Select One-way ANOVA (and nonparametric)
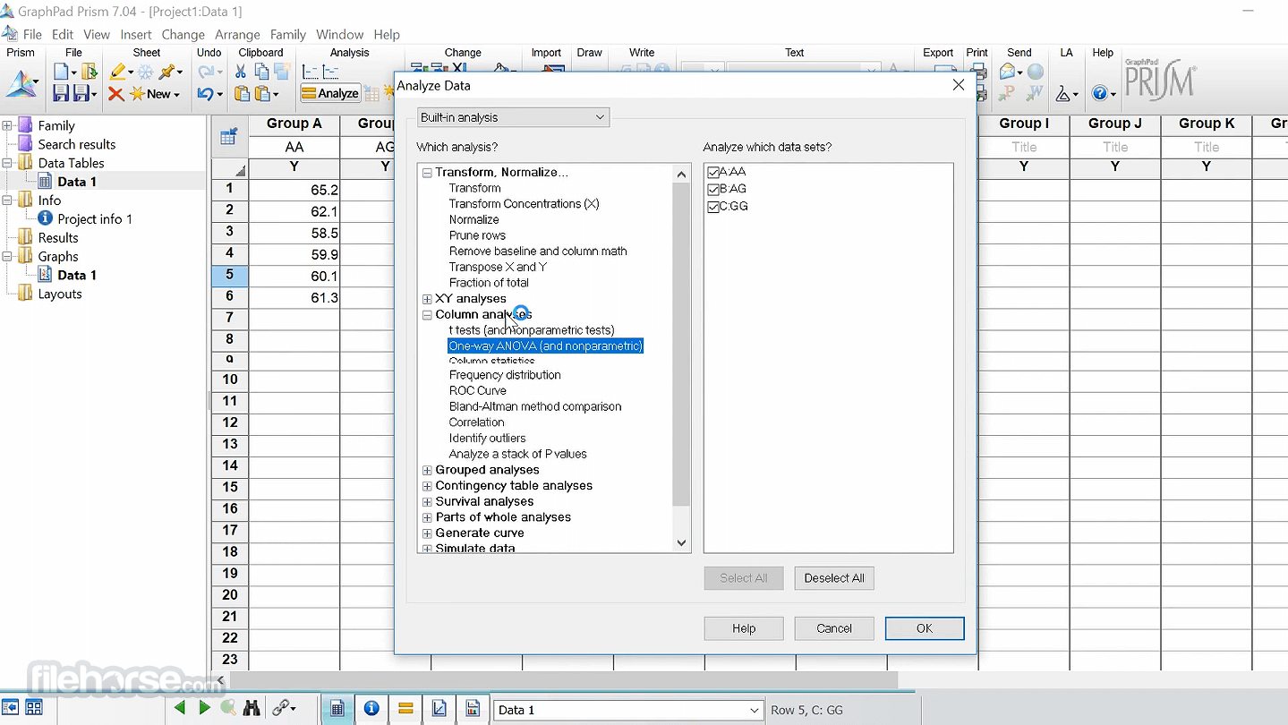Screen dimensions: 1288x725 click(546, 346)
